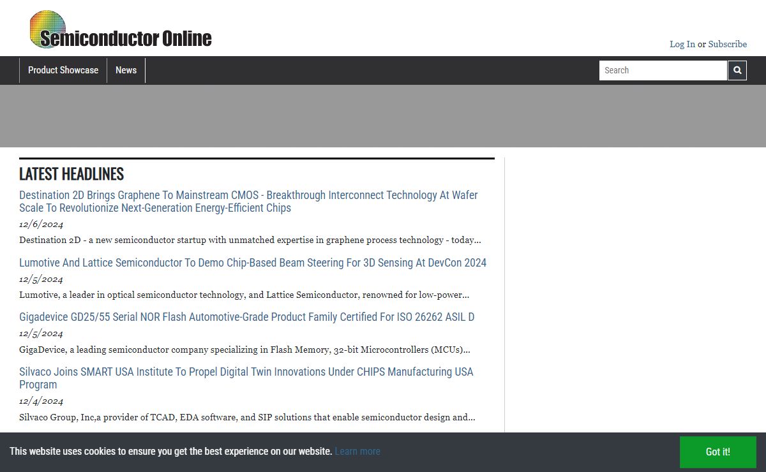Open the Silvaco Joins SMART USA headline
The width and height of the screenshot is (766, 472).
pyautogui.click(x=246, y=378)
